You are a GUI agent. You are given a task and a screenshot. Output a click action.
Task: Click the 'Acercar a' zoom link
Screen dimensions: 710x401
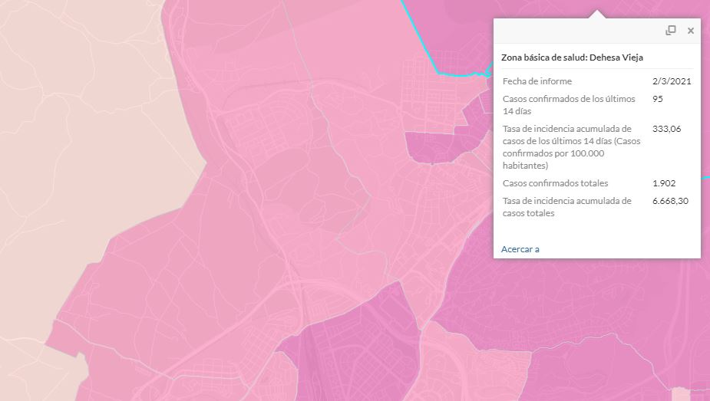click(x=520, y=249)
